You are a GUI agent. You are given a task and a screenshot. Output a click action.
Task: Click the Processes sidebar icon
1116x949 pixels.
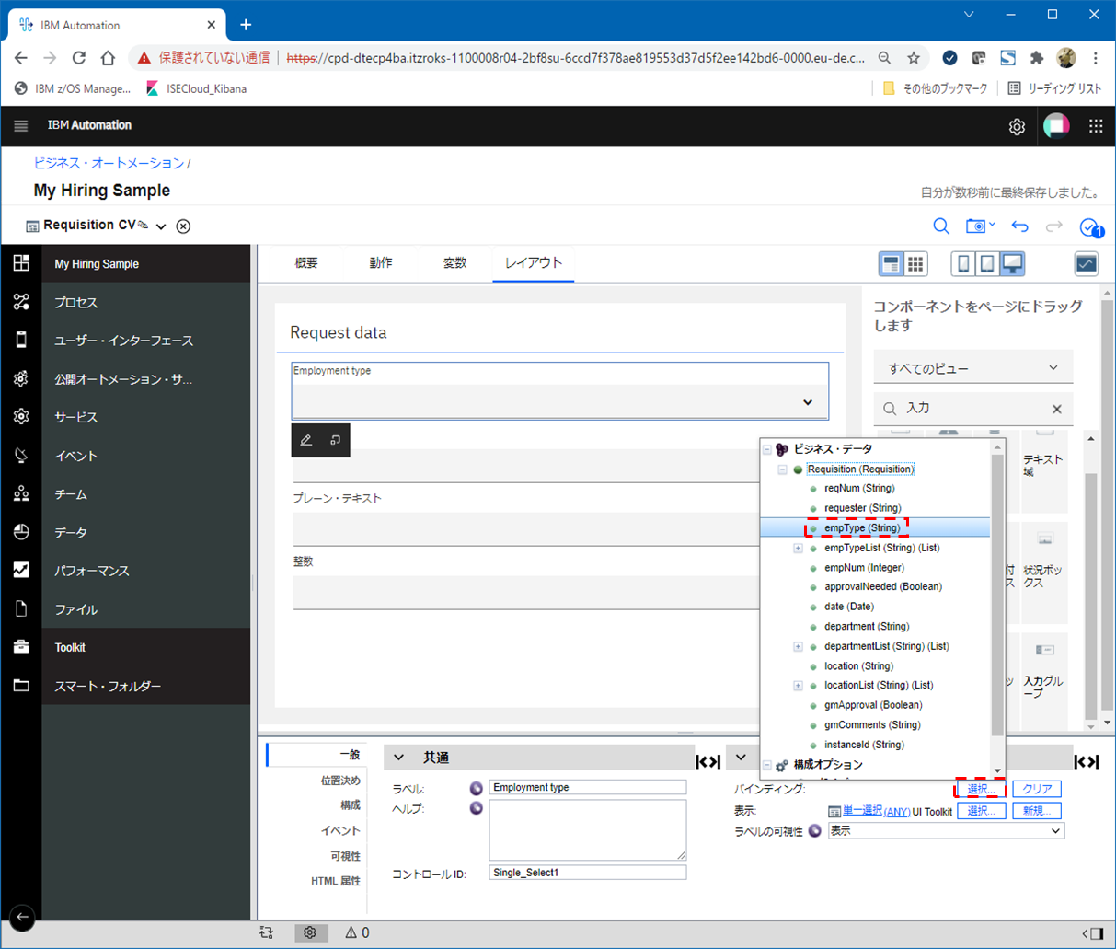point(21,302)
